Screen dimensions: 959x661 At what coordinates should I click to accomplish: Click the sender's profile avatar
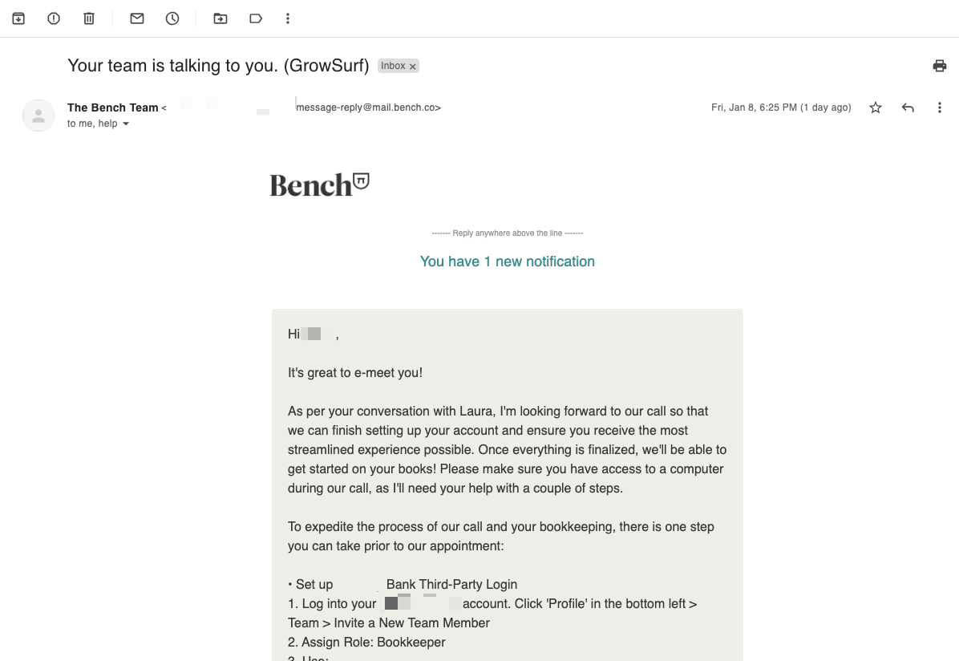click(x=38, y=116)
